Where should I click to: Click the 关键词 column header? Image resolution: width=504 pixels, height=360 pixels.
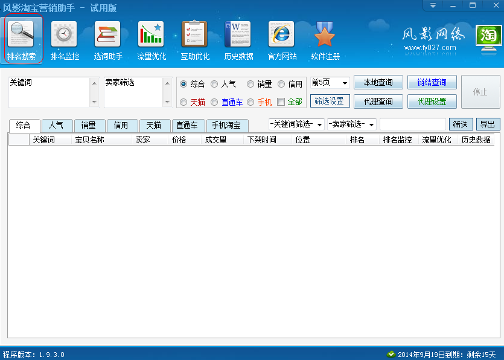tap(50, 140)
